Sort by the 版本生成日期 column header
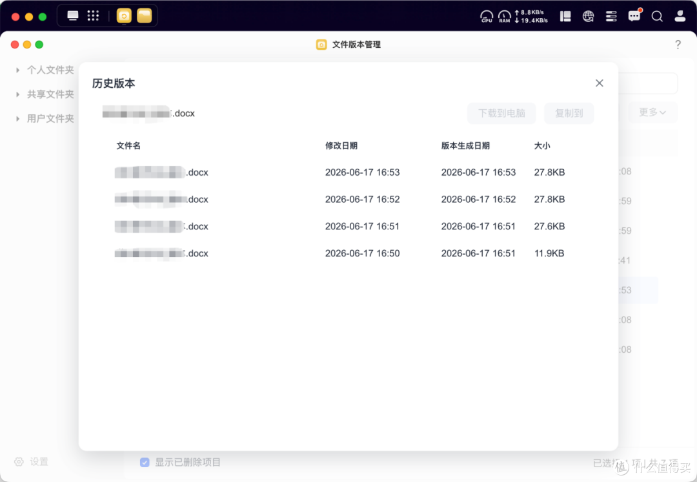The image size is (697, 482). pos(465,146)
